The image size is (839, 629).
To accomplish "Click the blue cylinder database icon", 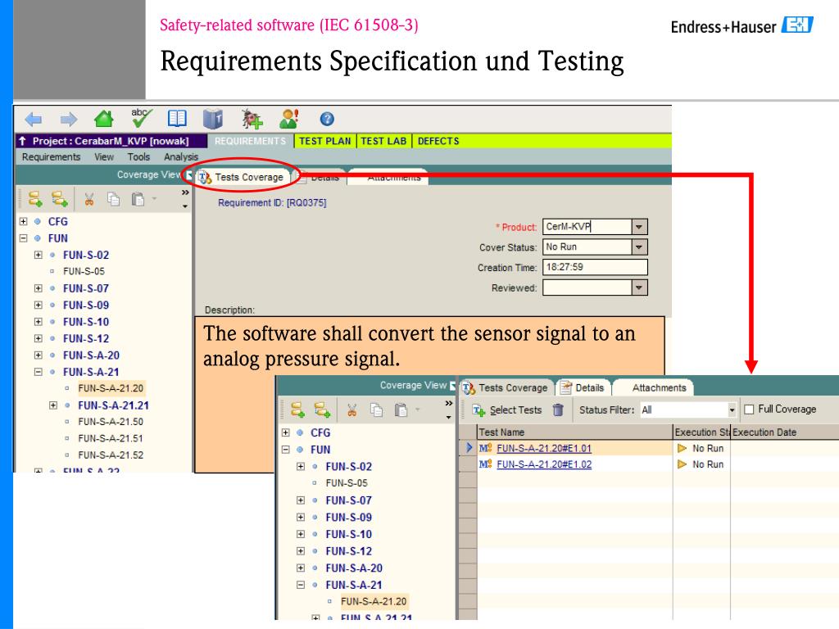I will pyautogui.click(x=213, y=119).
